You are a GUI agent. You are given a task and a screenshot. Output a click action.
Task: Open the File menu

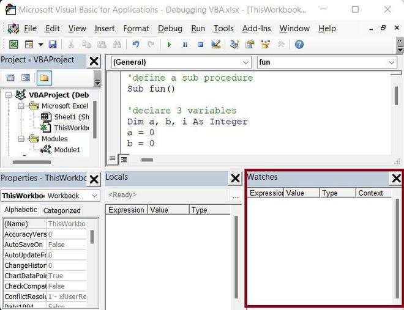point(30,28)
